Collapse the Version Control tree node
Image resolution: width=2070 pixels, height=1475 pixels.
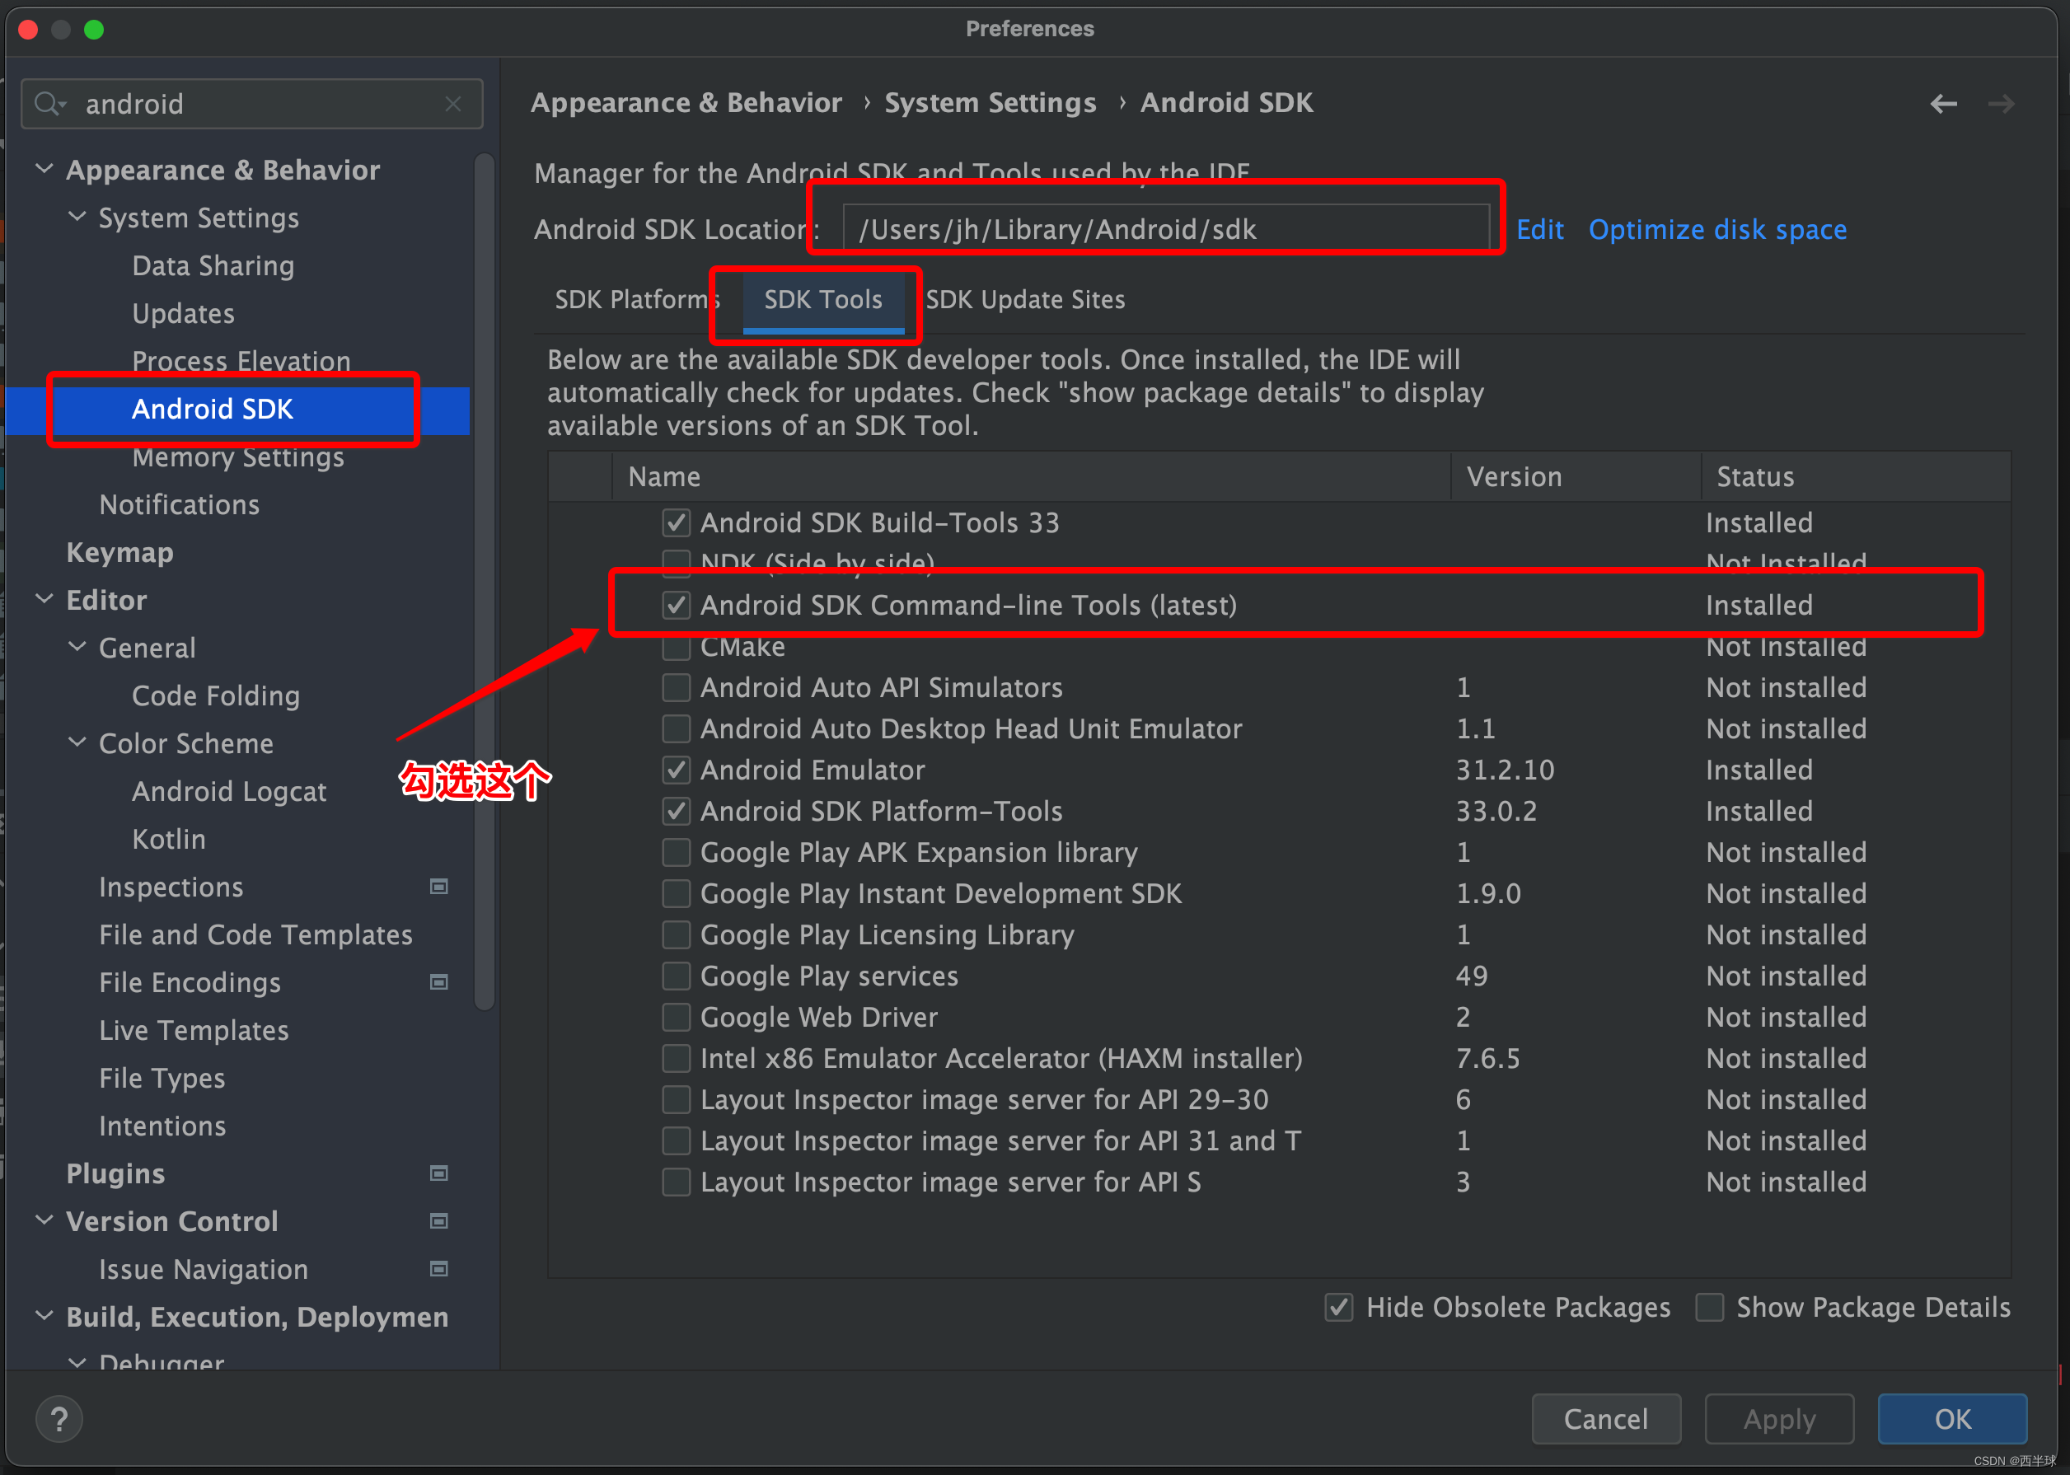tap(44, 1220)
